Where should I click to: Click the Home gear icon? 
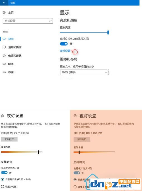pyautogui.click(x=4, y=13)
